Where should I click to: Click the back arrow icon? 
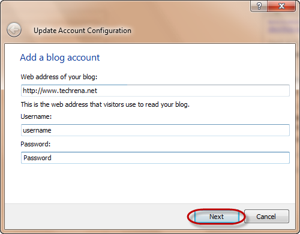coord(14,30)
